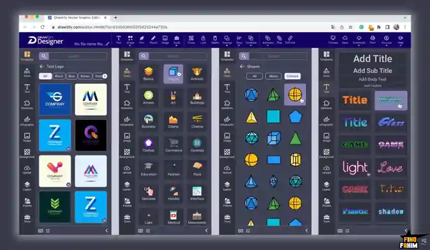The image size is (430, 250).
Task: Open the Animals icon category
Action: click(196, 73)
